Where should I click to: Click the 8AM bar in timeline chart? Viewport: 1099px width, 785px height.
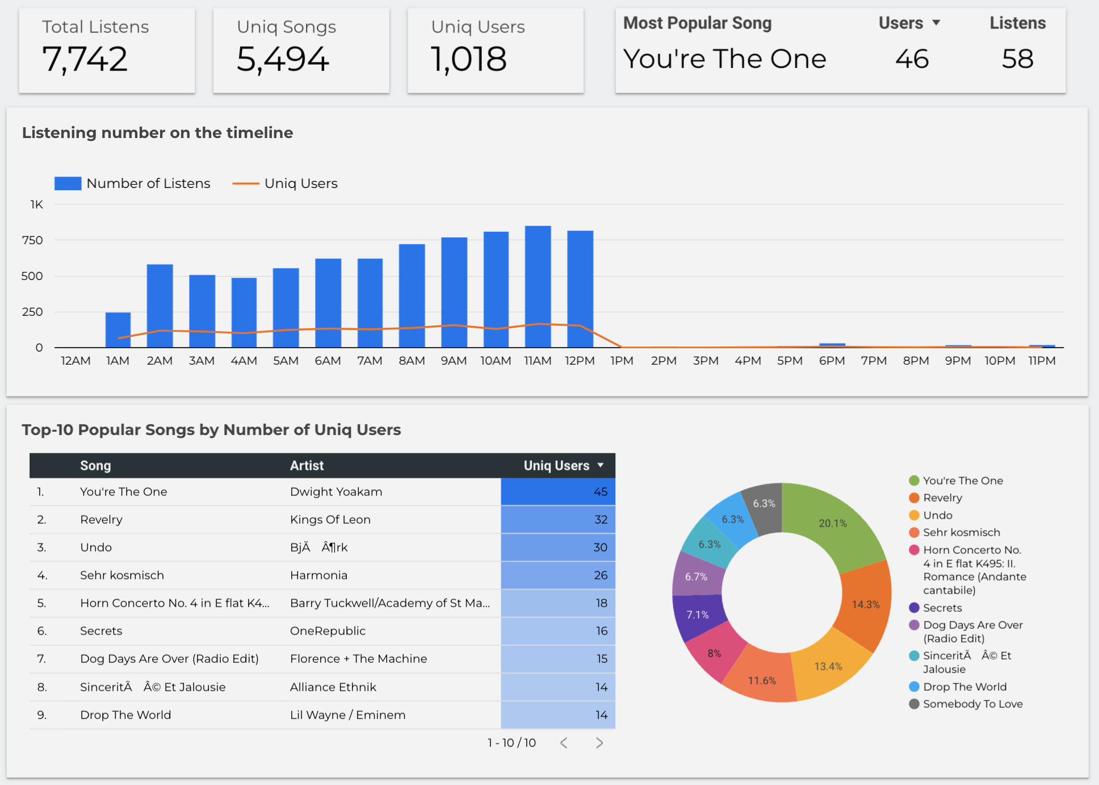(x=412, y=296)
